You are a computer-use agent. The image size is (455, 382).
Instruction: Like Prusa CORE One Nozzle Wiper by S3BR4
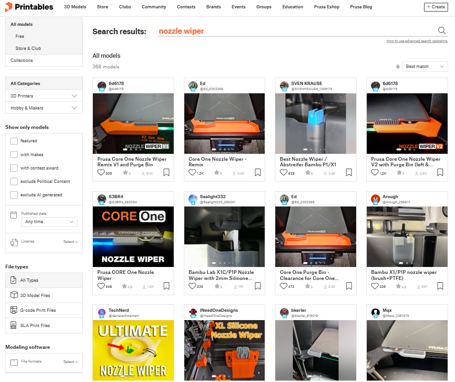pyautogui.click(x=101, y=286)
